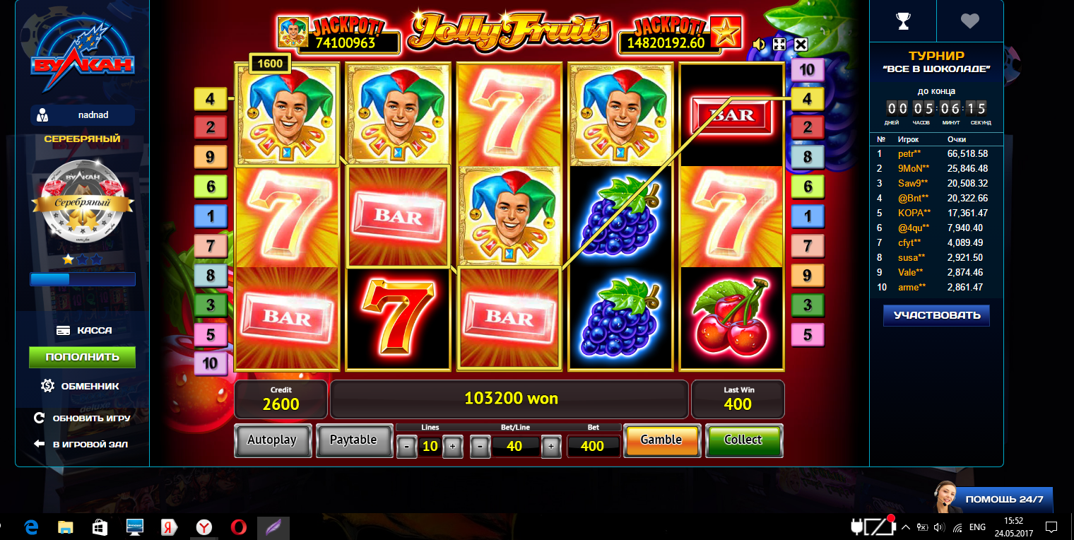Decrease the number of Lines

[407, 447]
